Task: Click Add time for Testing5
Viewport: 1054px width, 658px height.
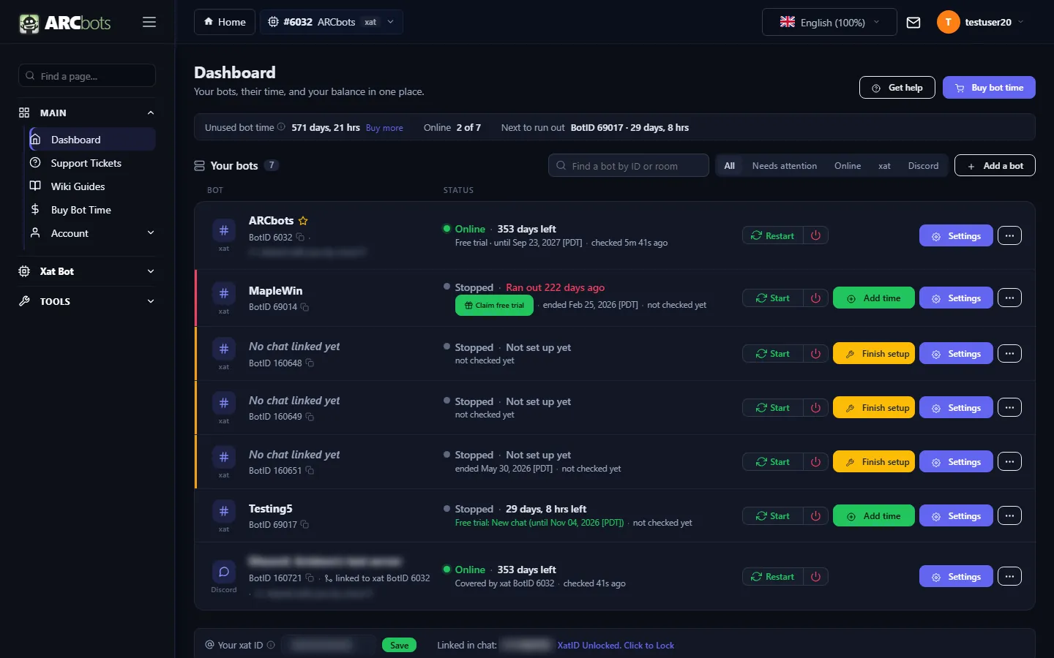Action: [x=874, y=516]
